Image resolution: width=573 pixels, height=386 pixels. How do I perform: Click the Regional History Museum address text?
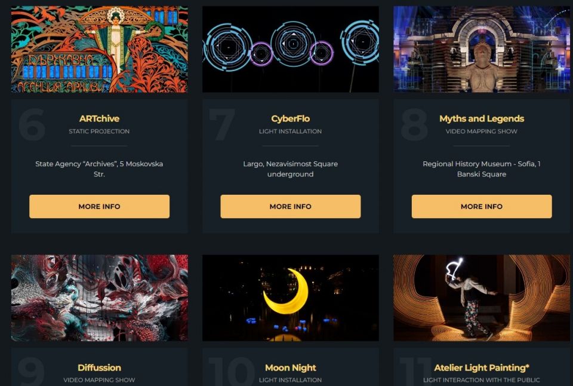482,169
